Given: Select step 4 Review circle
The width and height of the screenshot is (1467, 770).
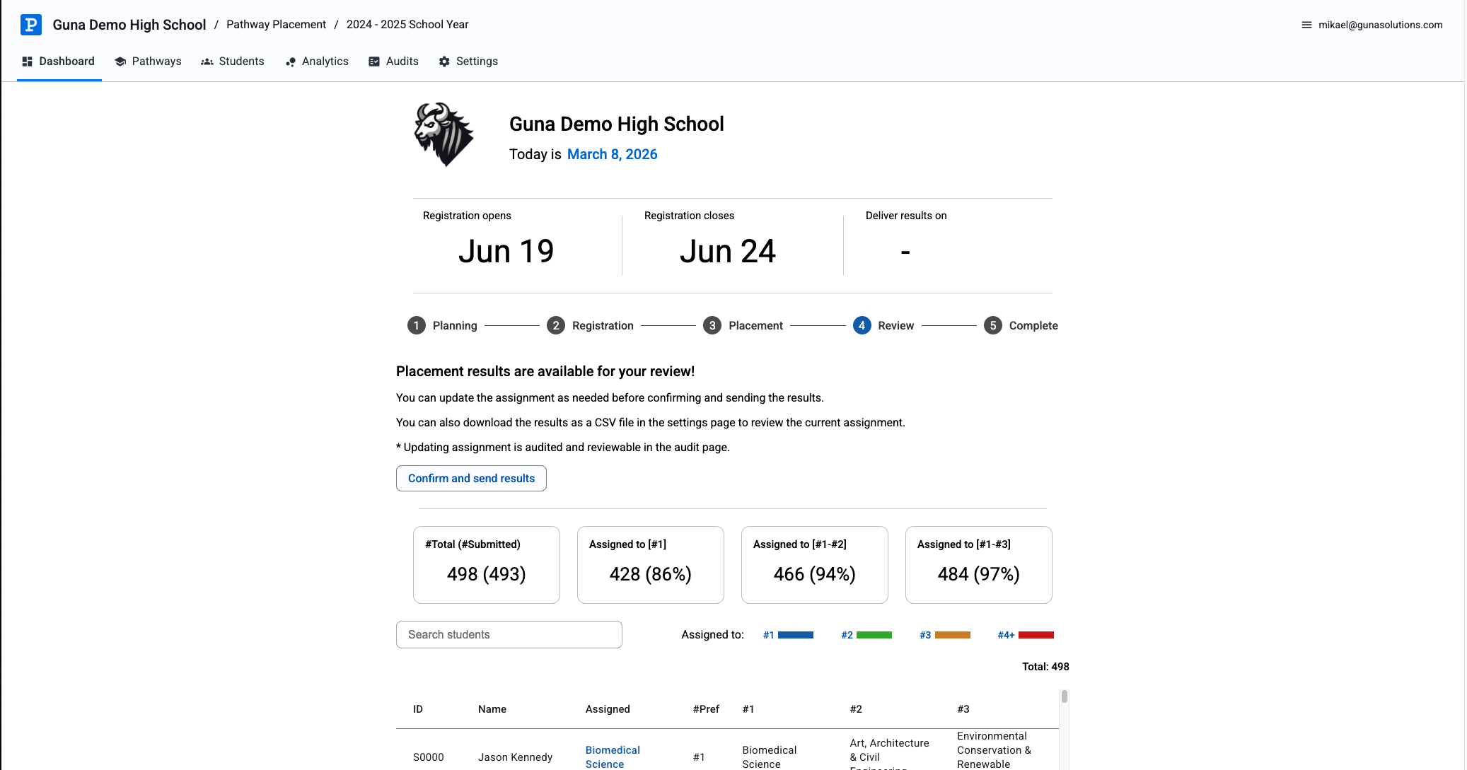Looking at the screenshot, I should pos(862,325).
